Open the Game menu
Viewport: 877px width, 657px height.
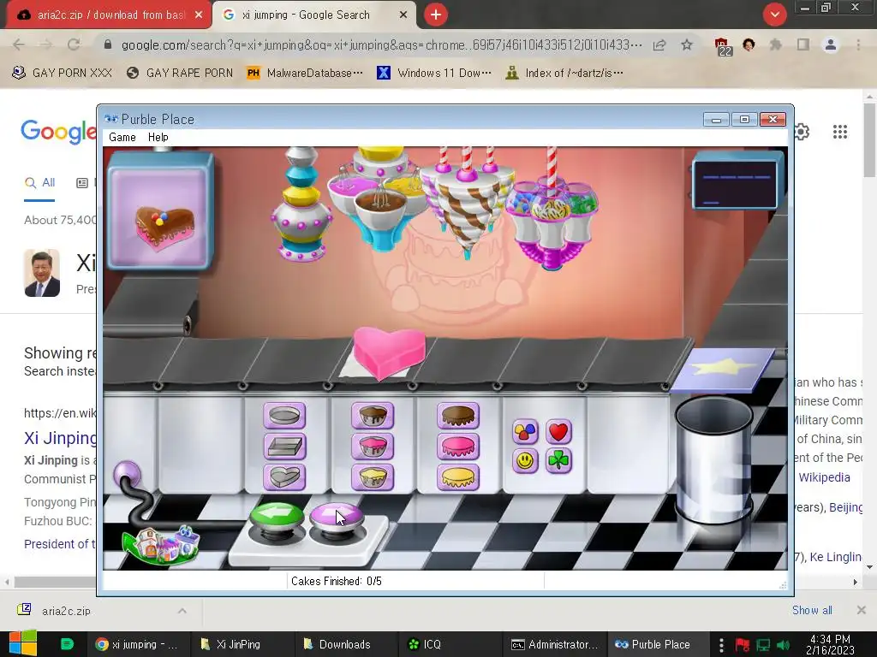(122, 138)
